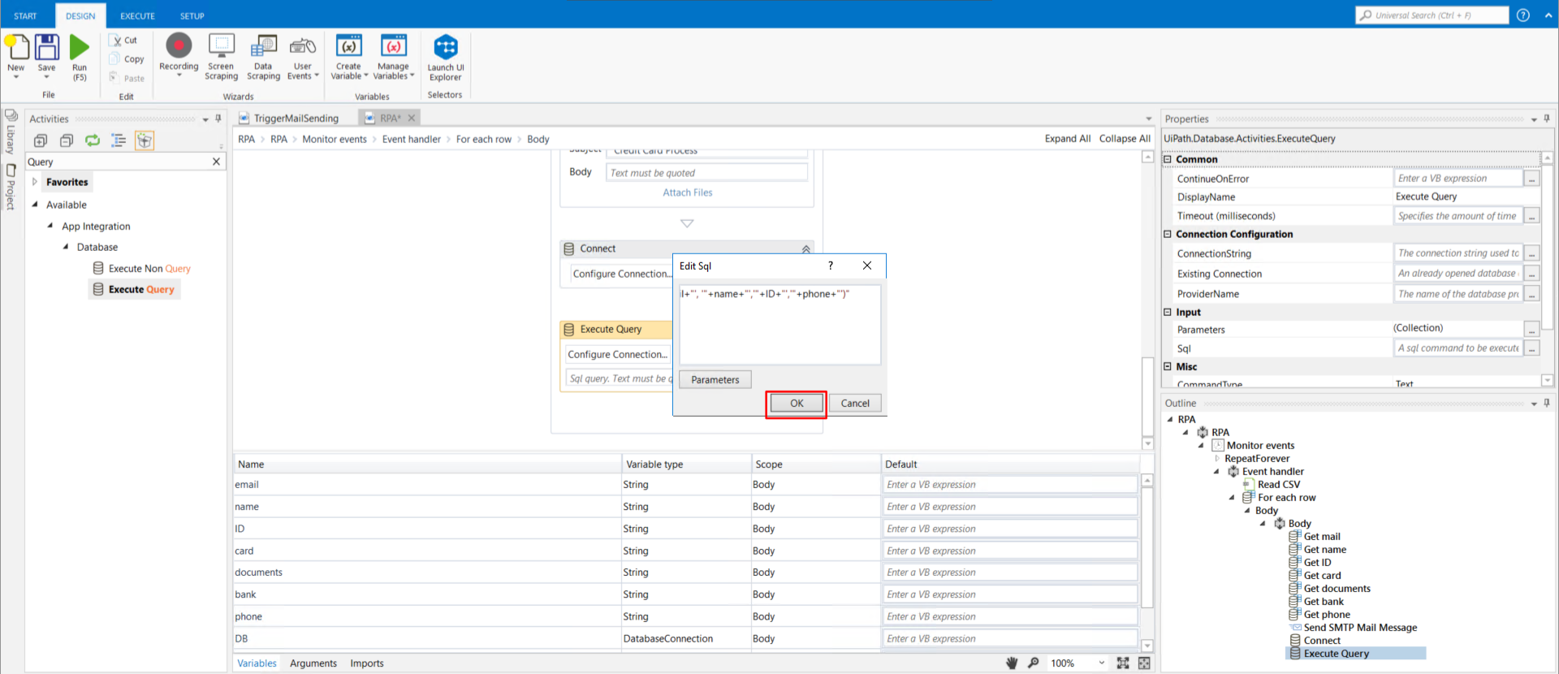Click the Sql property input field

1458,348
